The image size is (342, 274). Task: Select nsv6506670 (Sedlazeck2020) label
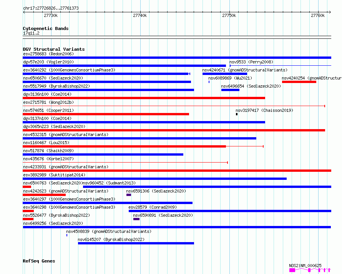tap(53, 78)
